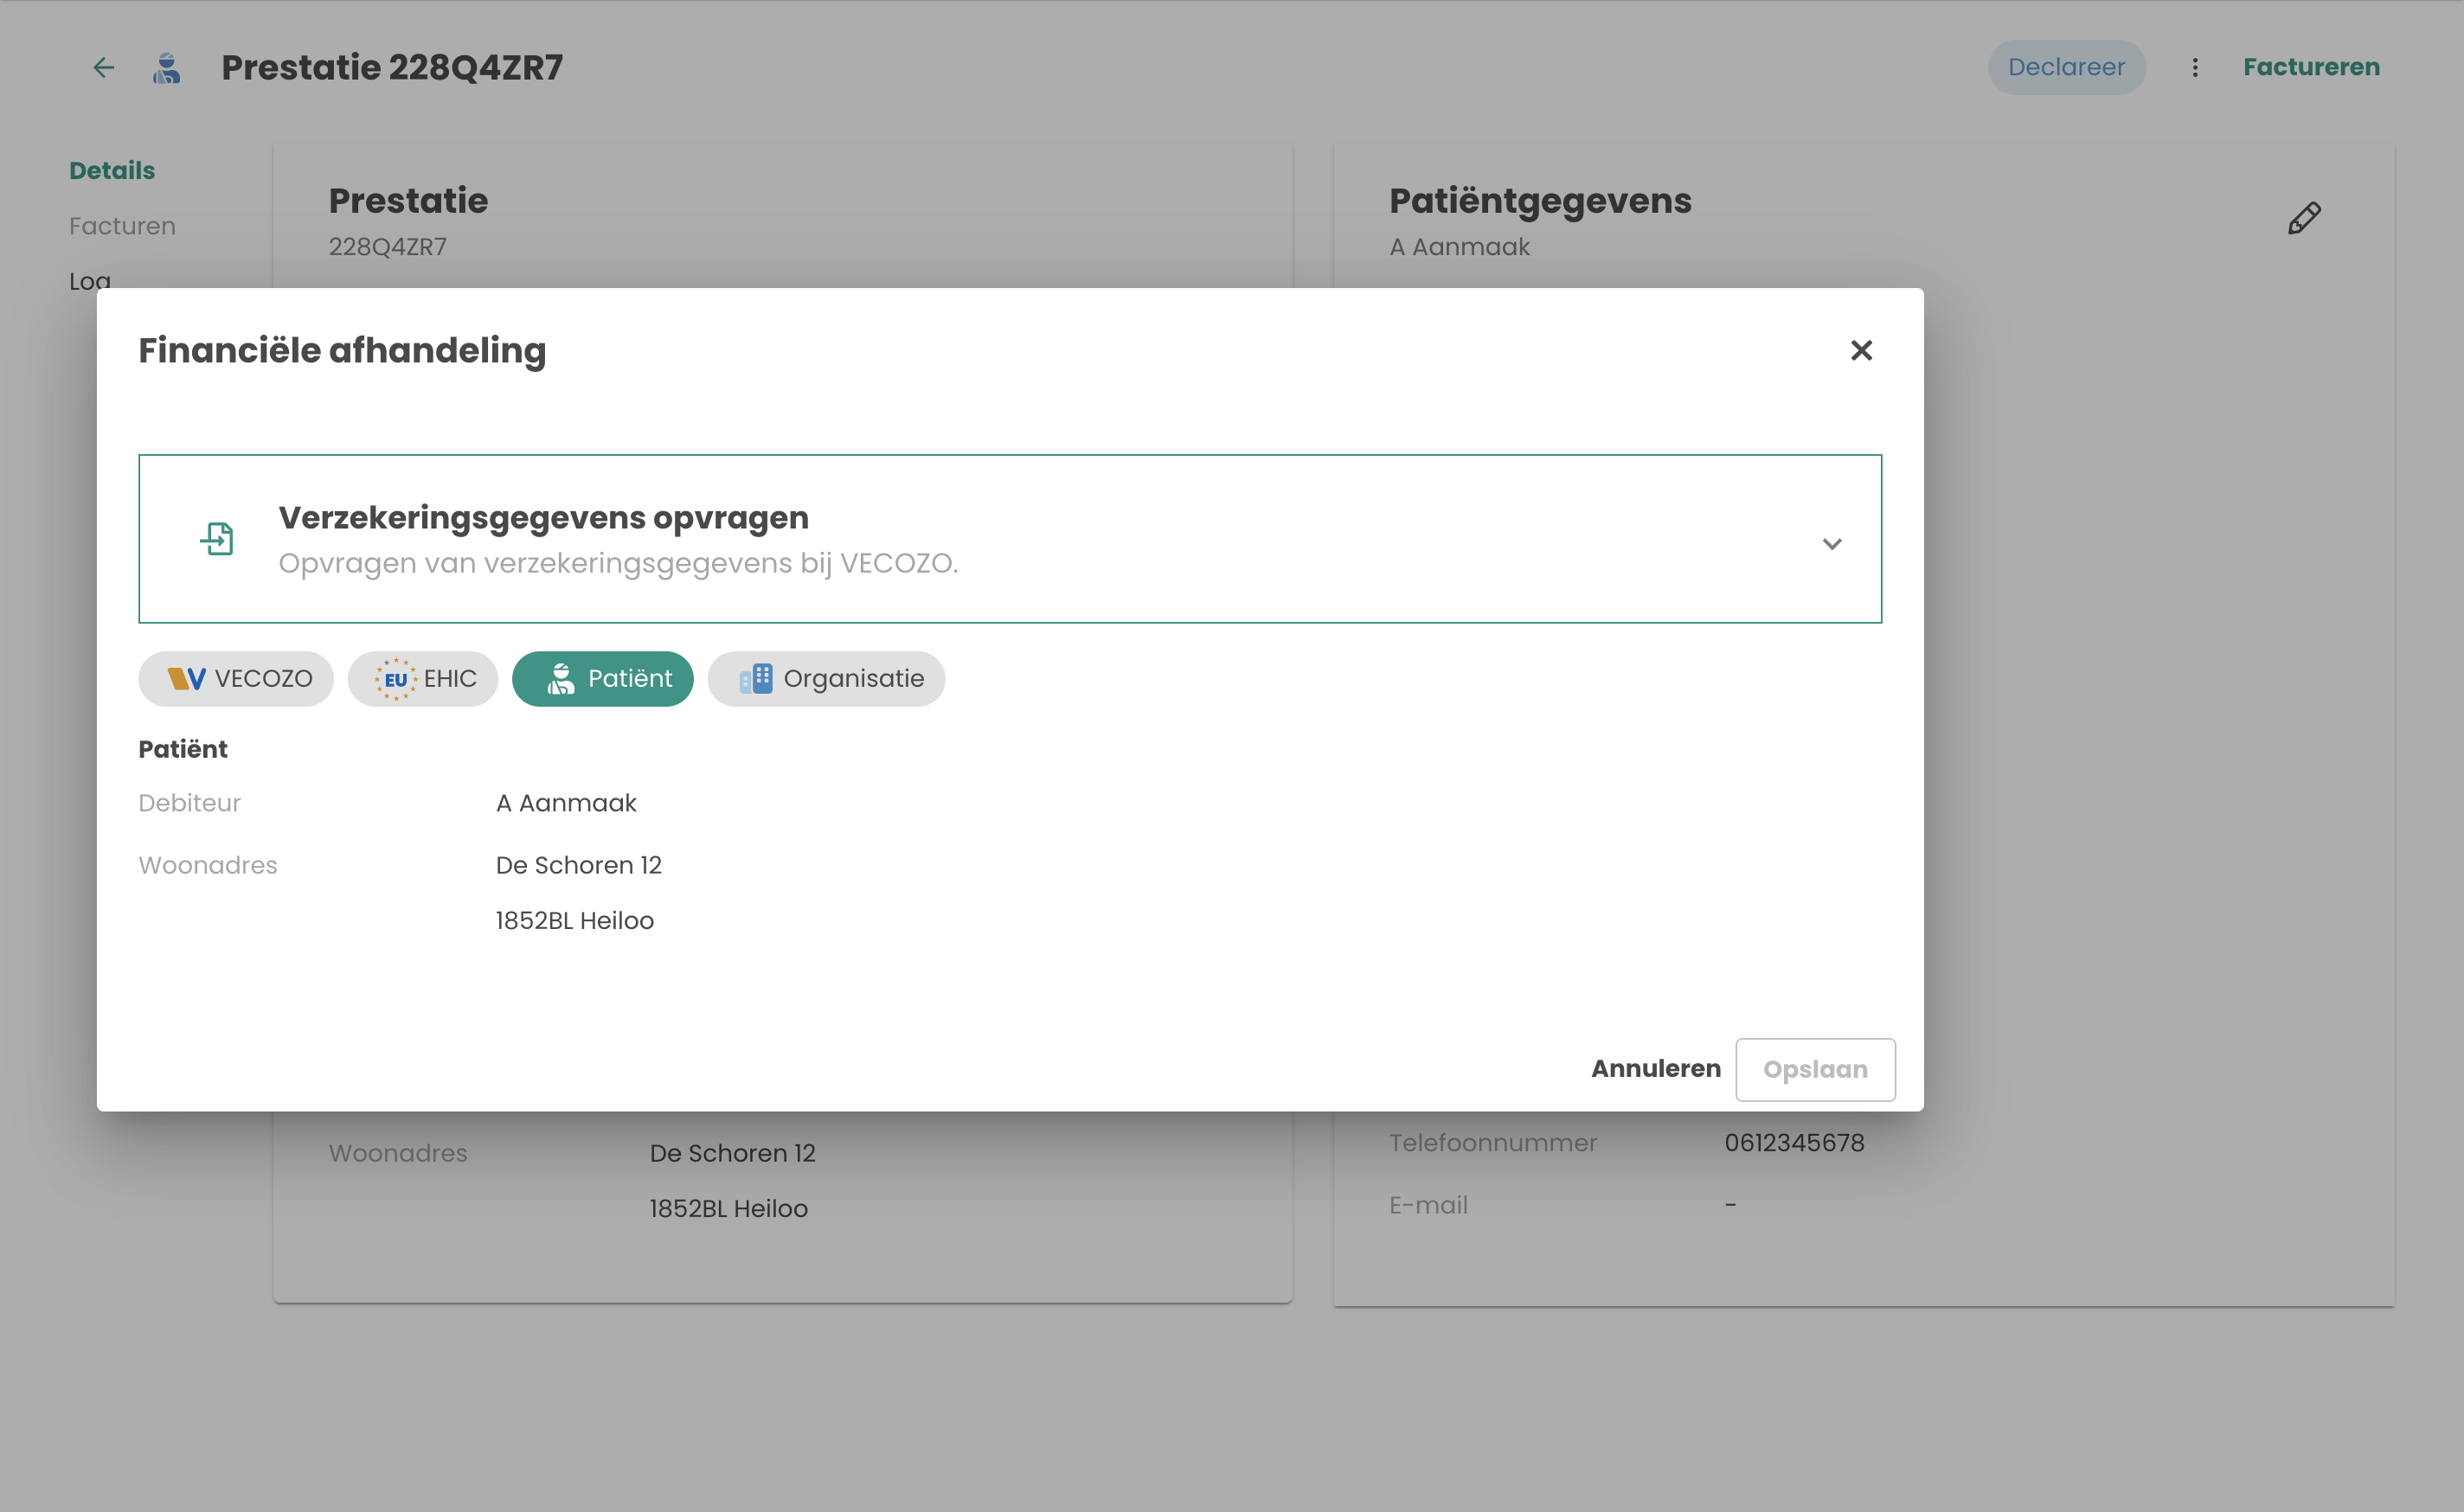Open the Verzekeringsgegevens opvragen select box
Screen dimensions: 2464x1512
(1009, 539)
